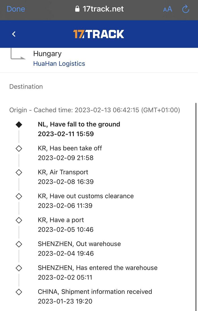Tap the diamond marker beside 'Air Transport'

click(19, 172)
